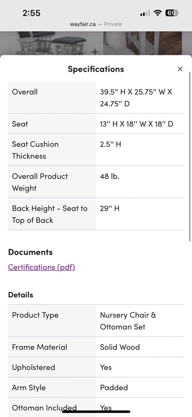
Task: Tap the home indicator bar at bottom
Action: (x=96, y=411)
